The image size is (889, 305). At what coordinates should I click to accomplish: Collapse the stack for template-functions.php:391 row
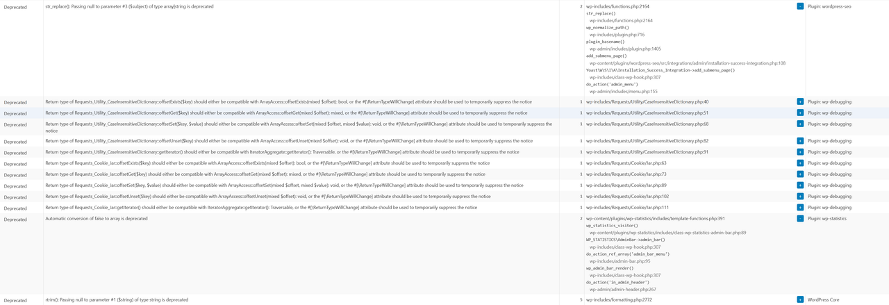pos(800,218)
